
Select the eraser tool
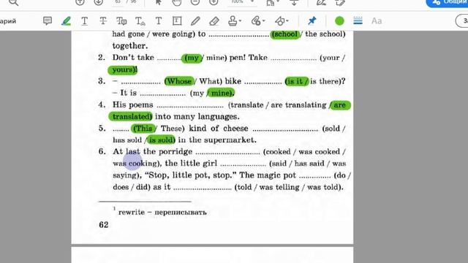coord(214,21)
